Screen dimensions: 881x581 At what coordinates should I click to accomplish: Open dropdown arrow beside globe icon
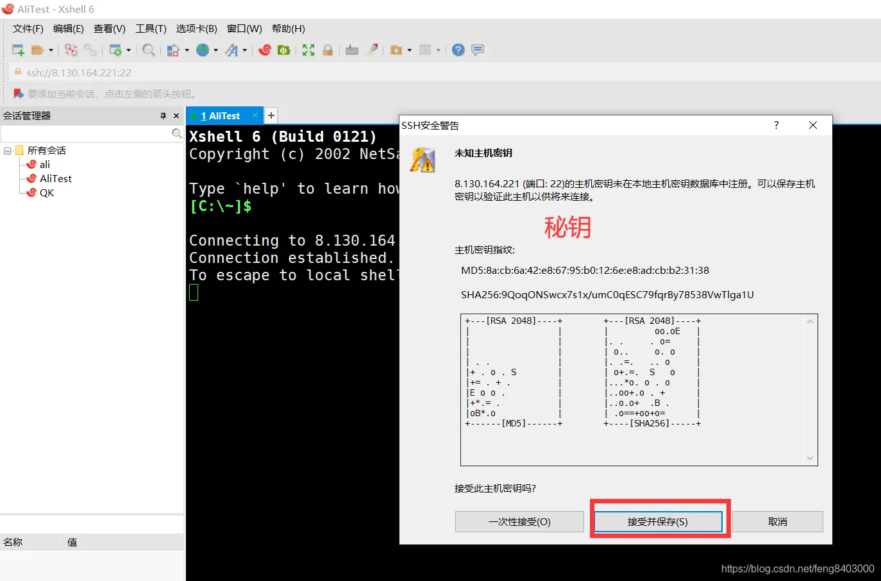click(215, 50)
